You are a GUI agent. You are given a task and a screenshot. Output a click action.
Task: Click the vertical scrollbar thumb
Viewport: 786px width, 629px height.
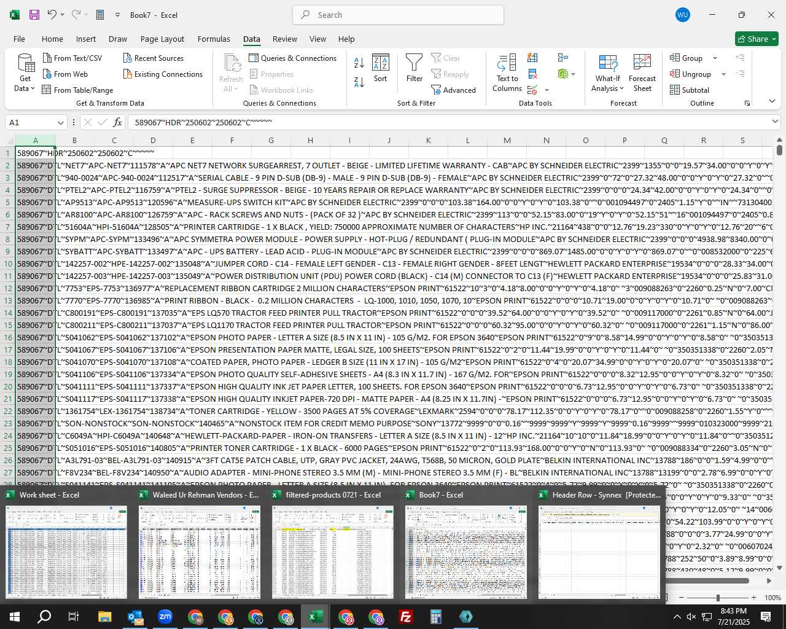779,149
